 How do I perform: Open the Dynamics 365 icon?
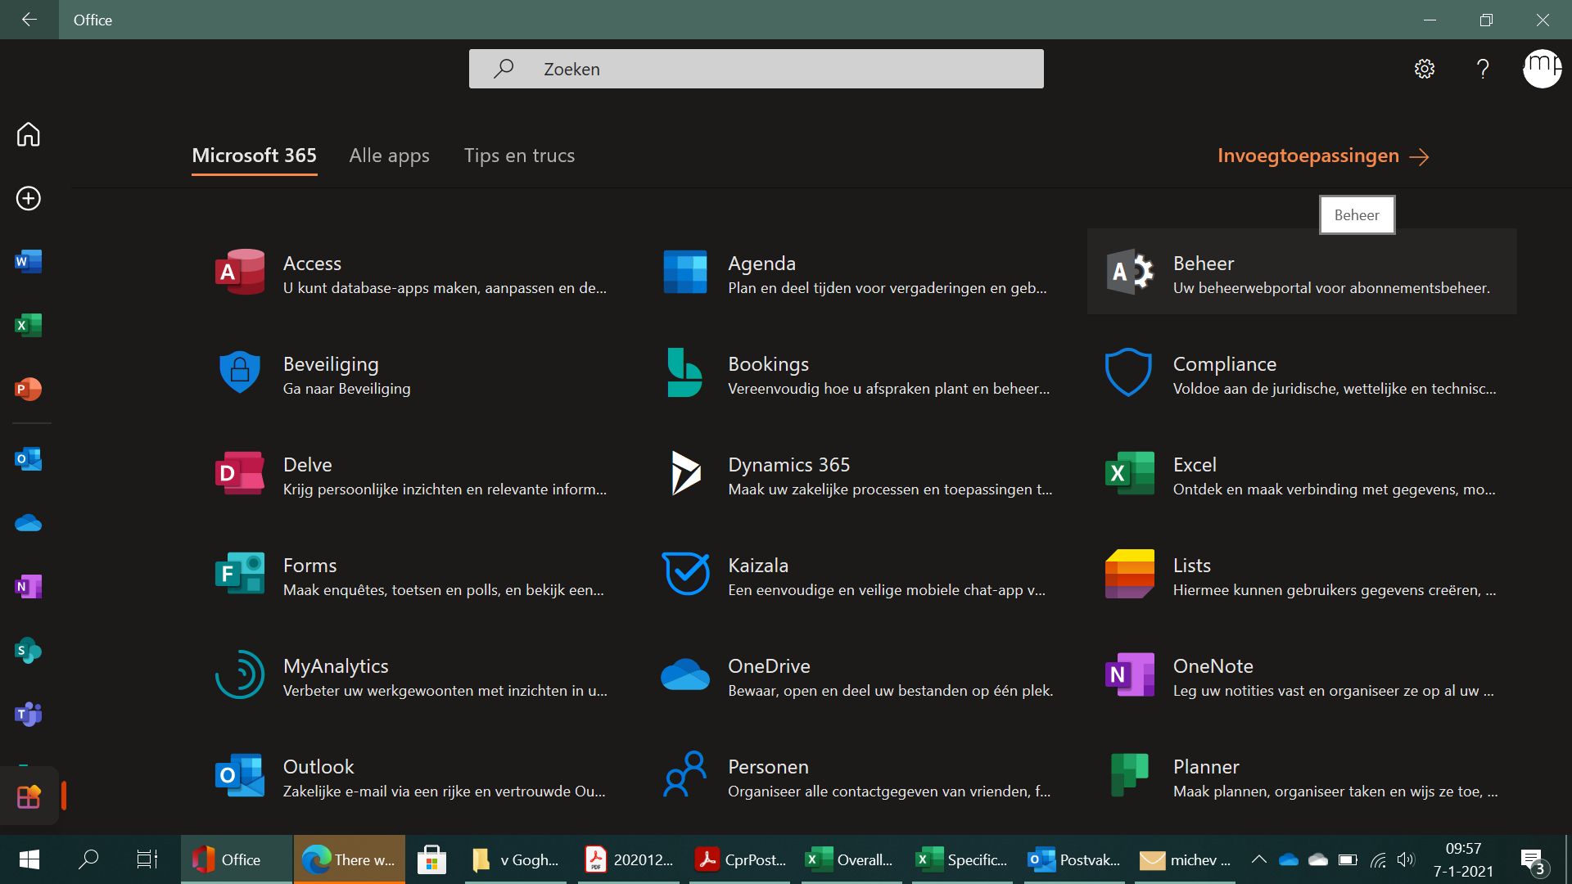point(686,473)
